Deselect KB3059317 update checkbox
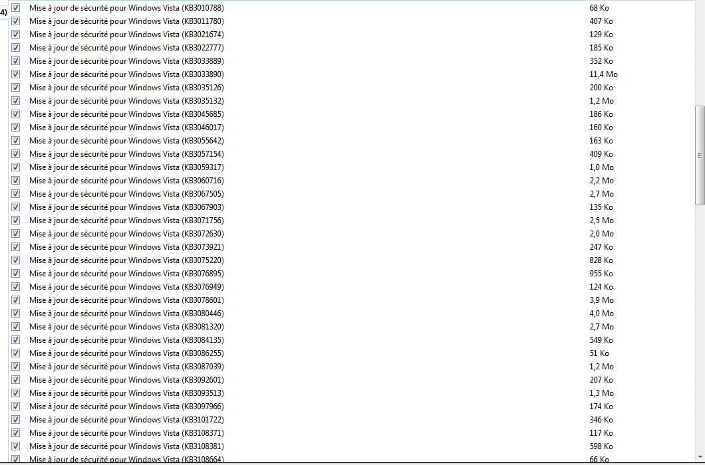 (16, 167)
